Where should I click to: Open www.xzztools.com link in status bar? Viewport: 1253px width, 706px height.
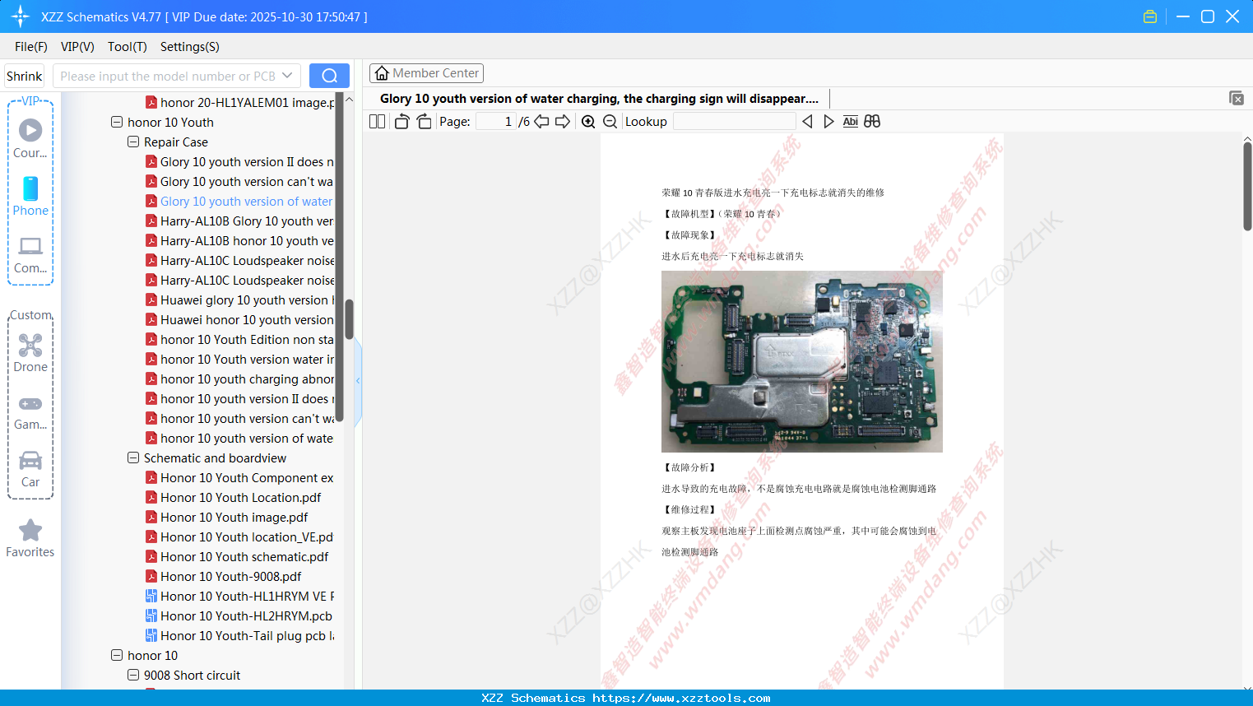681,698
